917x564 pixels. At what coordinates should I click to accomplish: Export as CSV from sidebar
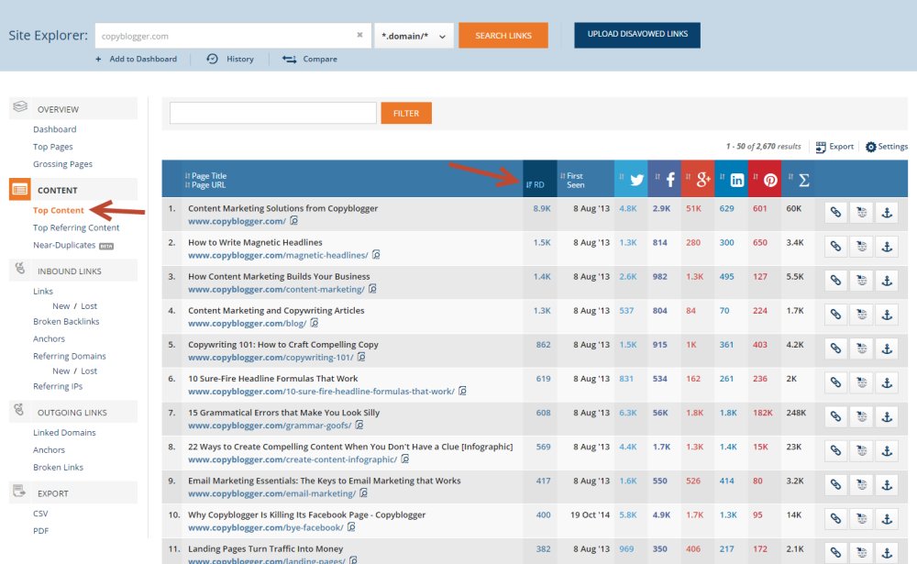(x=40, y=513)
